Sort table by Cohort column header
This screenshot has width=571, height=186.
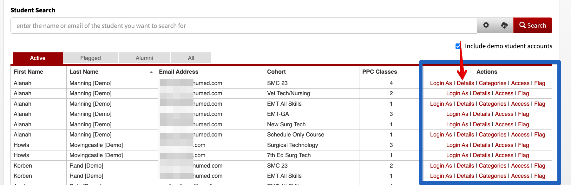(x=276, y=72)
